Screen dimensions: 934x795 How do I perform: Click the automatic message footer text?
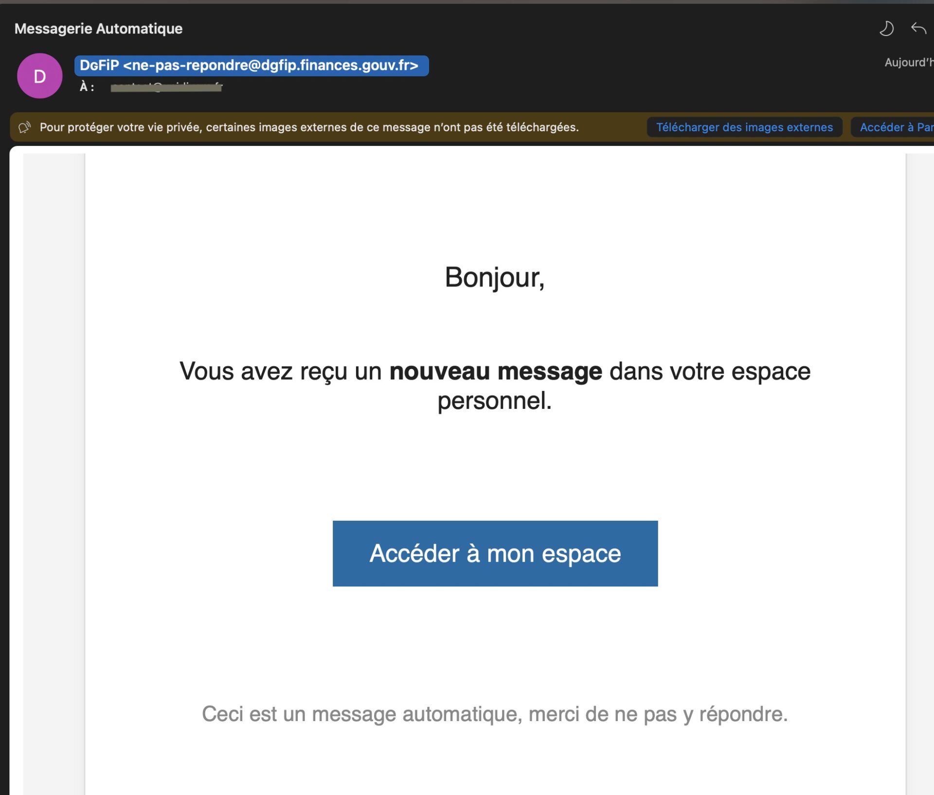495,714
